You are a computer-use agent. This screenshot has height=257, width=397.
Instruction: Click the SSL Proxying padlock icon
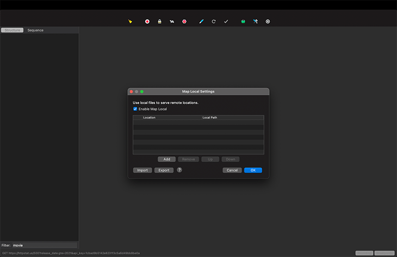coord(159,22)
